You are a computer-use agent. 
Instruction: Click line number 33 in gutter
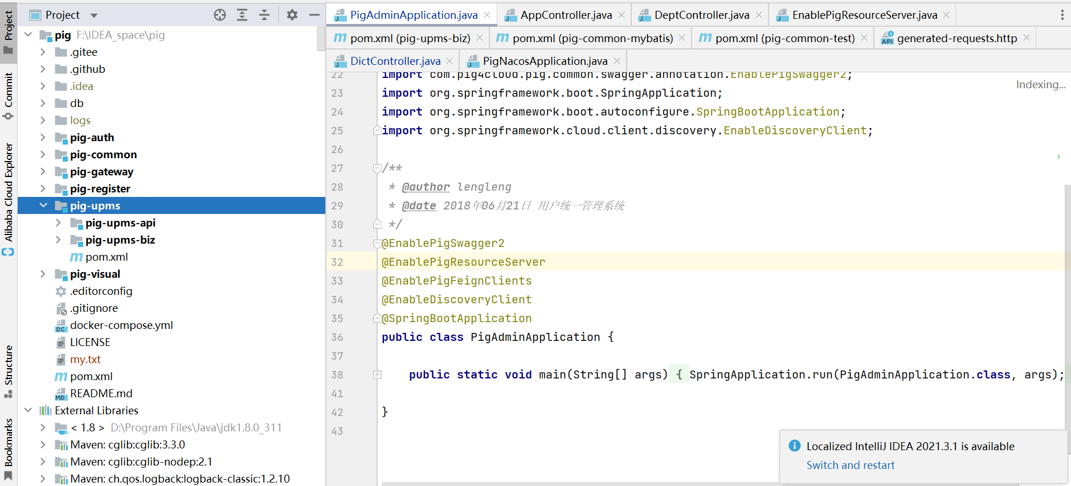(337, 281)
